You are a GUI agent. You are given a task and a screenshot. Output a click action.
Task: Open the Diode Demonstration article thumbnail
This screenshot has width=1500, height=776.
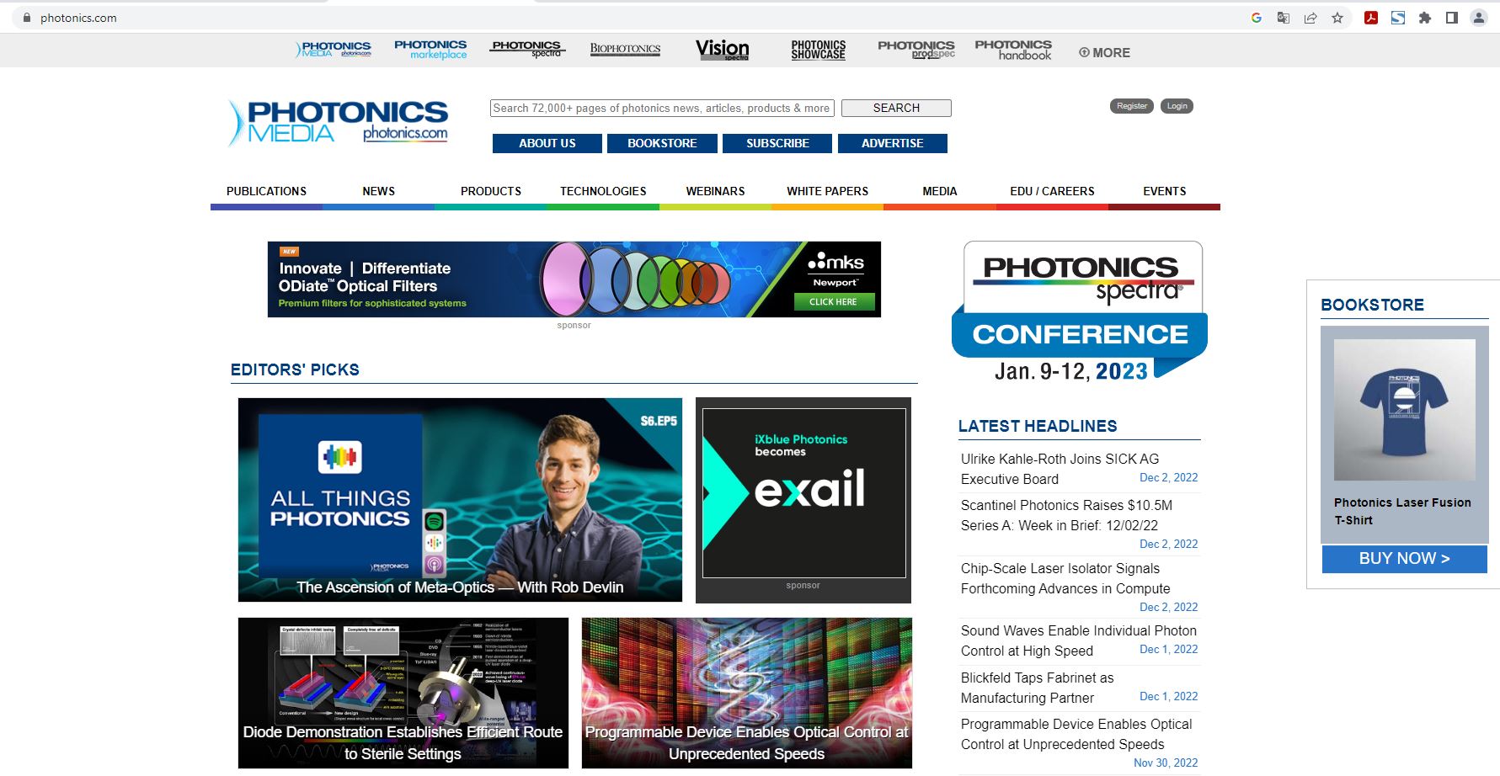(x=403, y=693)
